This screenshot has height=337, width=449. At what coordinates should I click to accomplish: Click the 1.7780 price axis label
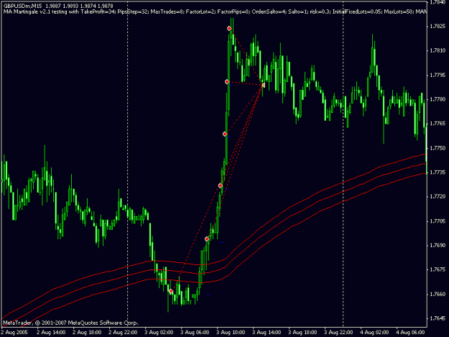pos(438,99)
